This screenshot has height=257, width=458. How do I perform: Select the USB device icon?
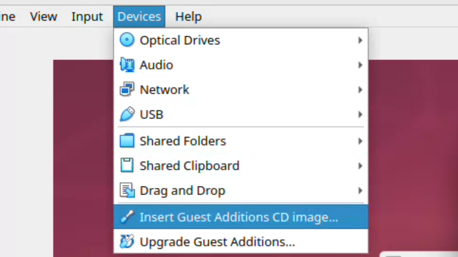(127, 114)
